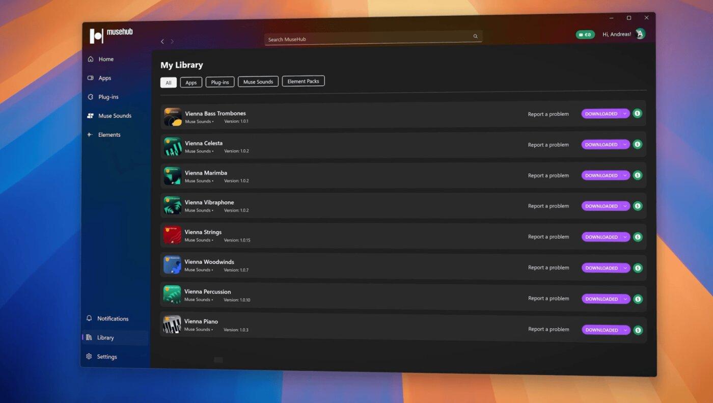This screenshot has height=403, width=713.
Task: Click green coin icon for Vienna Percussion
Action: [x=638, y=299]
